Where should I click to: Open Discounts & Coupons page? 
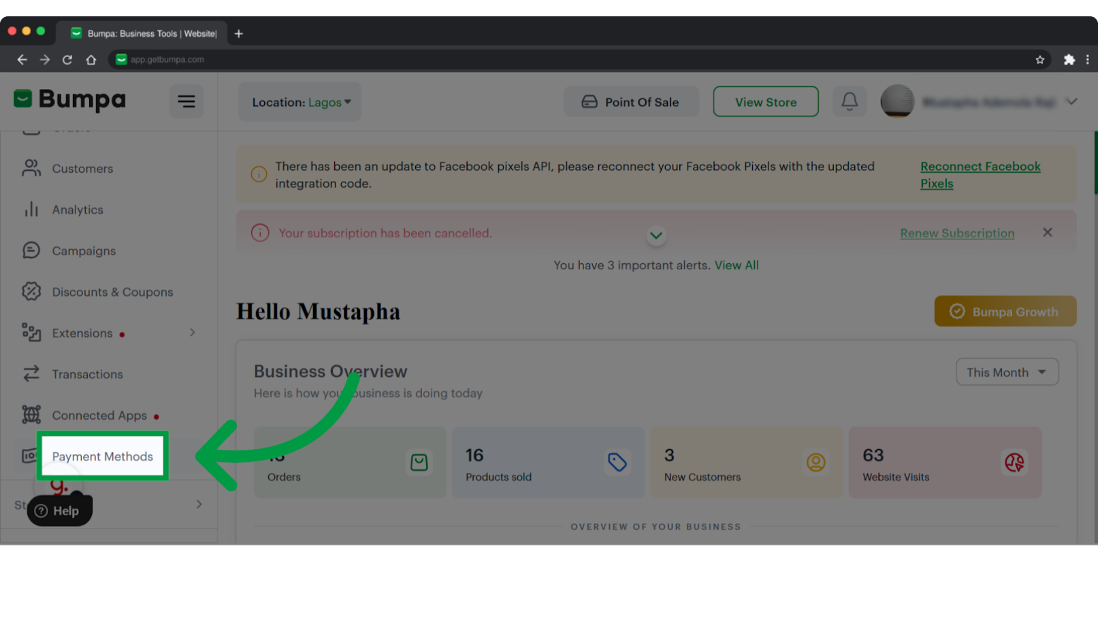click(x=112, y=292)
